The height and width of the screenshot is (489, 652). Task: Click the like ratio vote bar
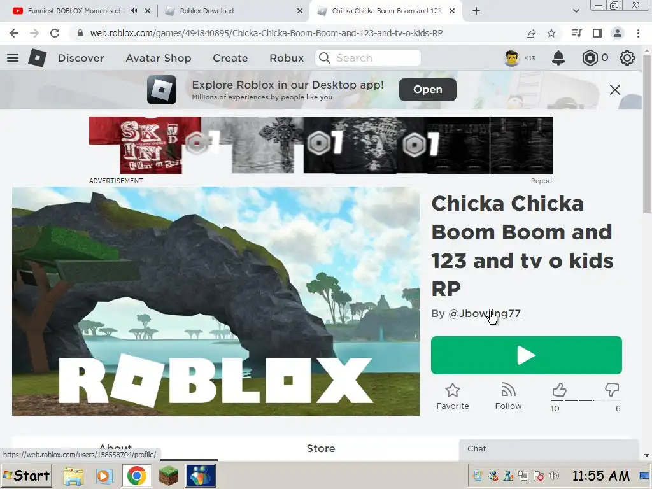[x=586, y=400]
